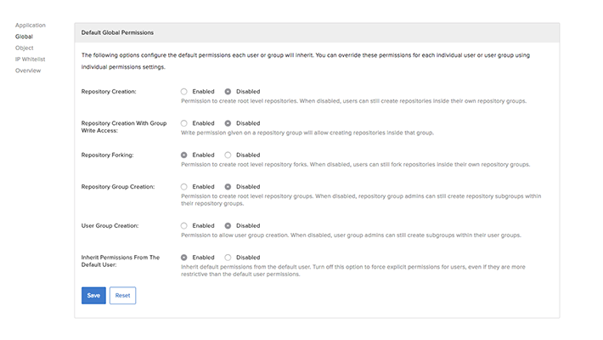Enable User Group Creation
This screenshot has height=340, width=603.
point(184,225)
